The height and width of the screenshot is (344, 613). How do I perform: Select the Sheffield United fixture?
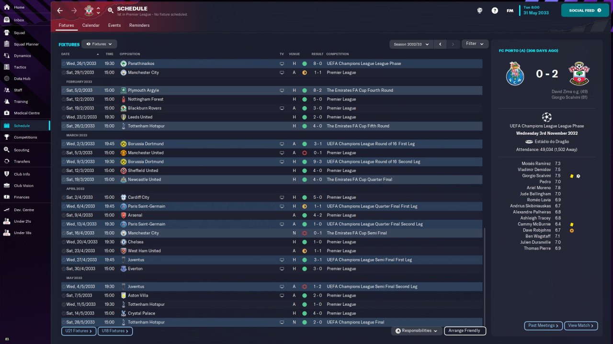coord(272,171)
